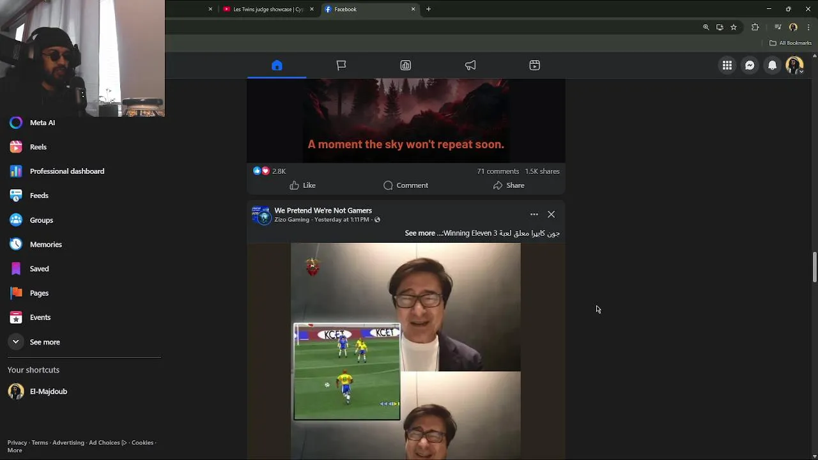Open the Winning Eleven video thumbnail

(x=406, y=351)
